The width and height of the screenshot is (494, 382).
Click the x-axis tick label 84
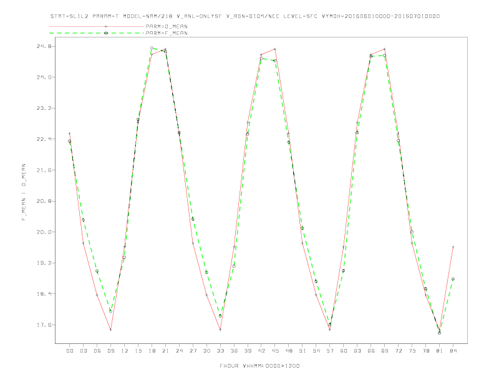pos(453,351)
